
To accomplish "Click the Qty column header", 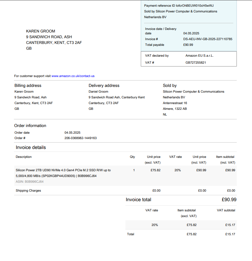I will (x=132, y=157).
